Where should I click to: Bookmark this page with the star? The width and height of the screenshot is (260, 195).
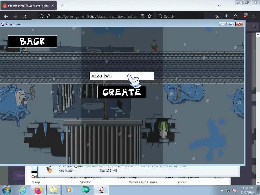[150, 16]
